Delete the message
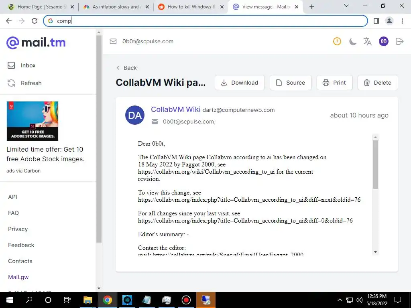The image size is (411, 308). pos(378,83)
